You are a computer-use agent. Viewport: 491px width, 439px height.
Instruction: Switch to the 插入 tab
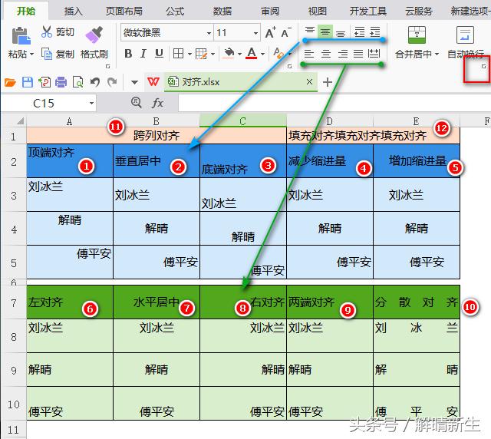(x=74, y=12)
